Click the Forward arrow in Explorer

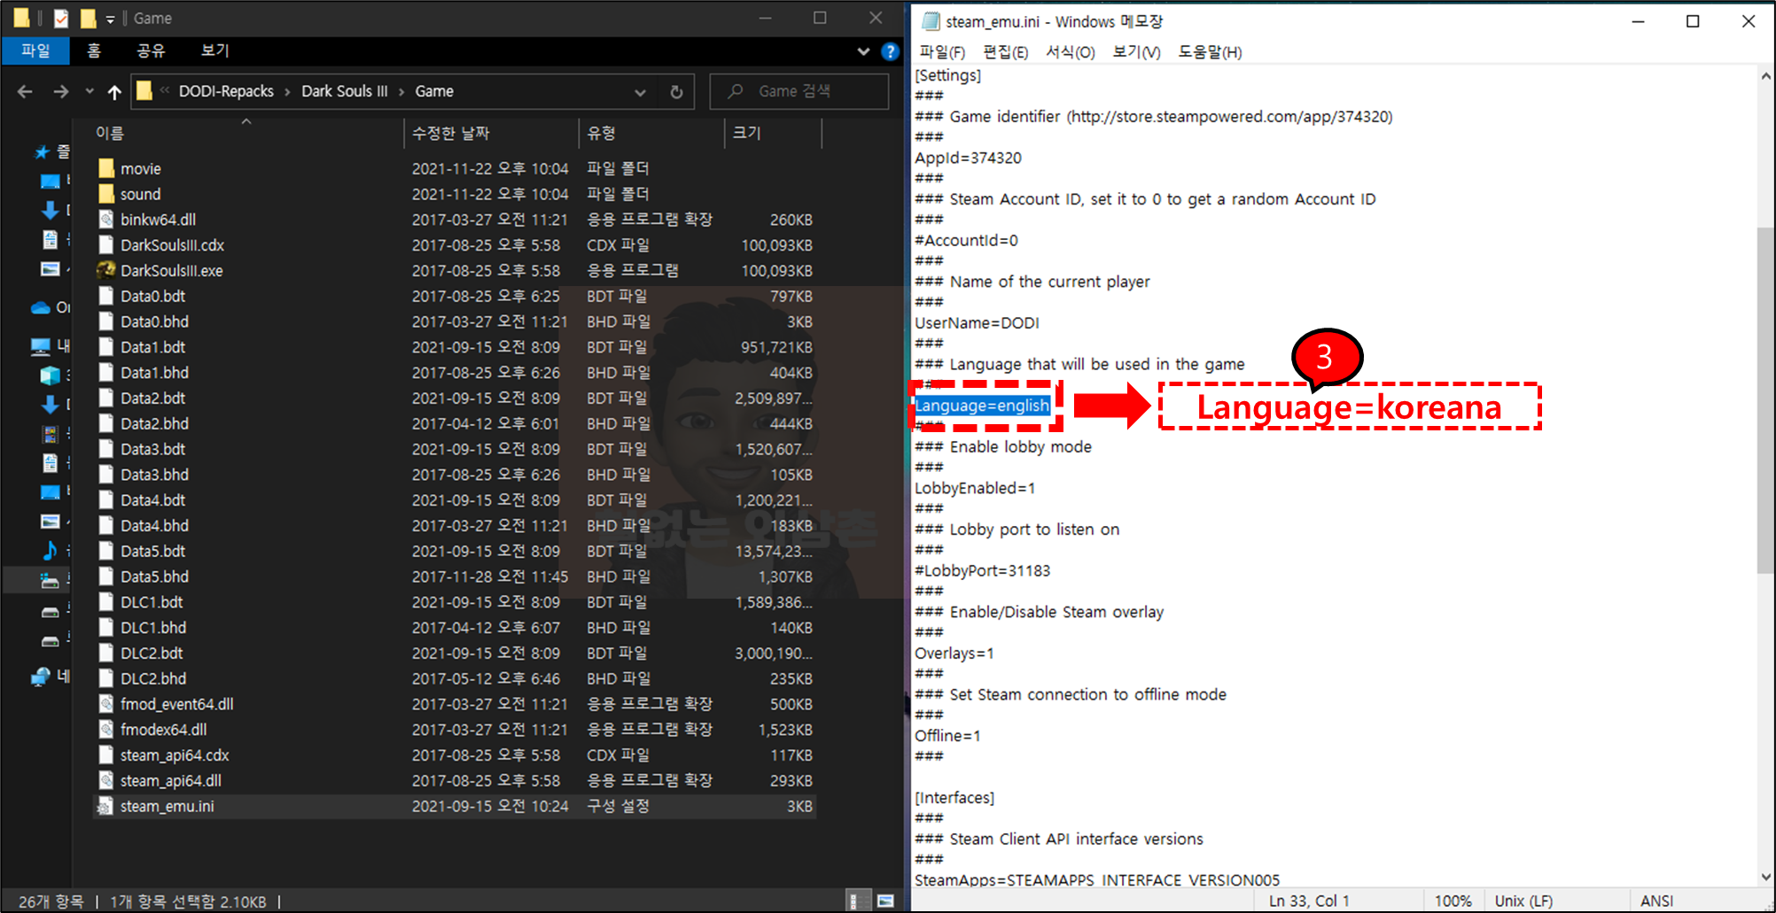click(60, 91)
